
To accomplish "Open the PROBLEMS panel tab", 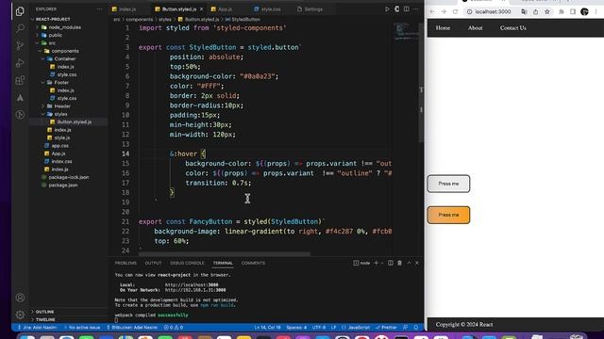I will tap(126, 263).
